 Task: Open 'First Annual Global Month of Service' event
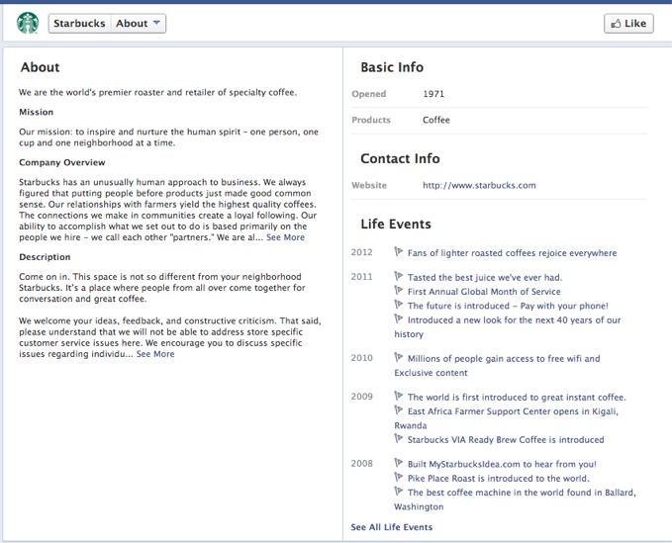(484, 292)
